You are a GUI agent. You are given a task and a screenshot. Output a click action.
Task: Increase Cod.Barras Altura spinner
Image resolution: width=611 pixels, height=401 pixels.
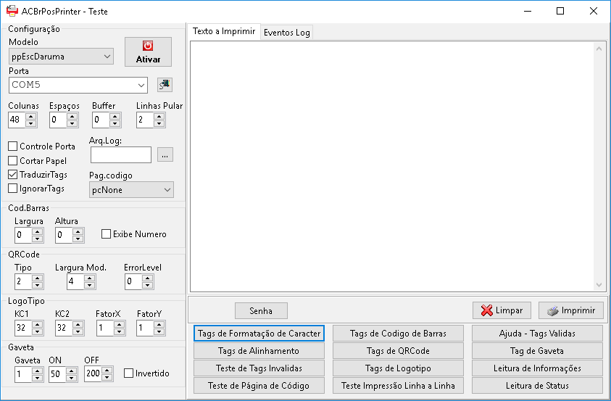click(x=78, y=231)
